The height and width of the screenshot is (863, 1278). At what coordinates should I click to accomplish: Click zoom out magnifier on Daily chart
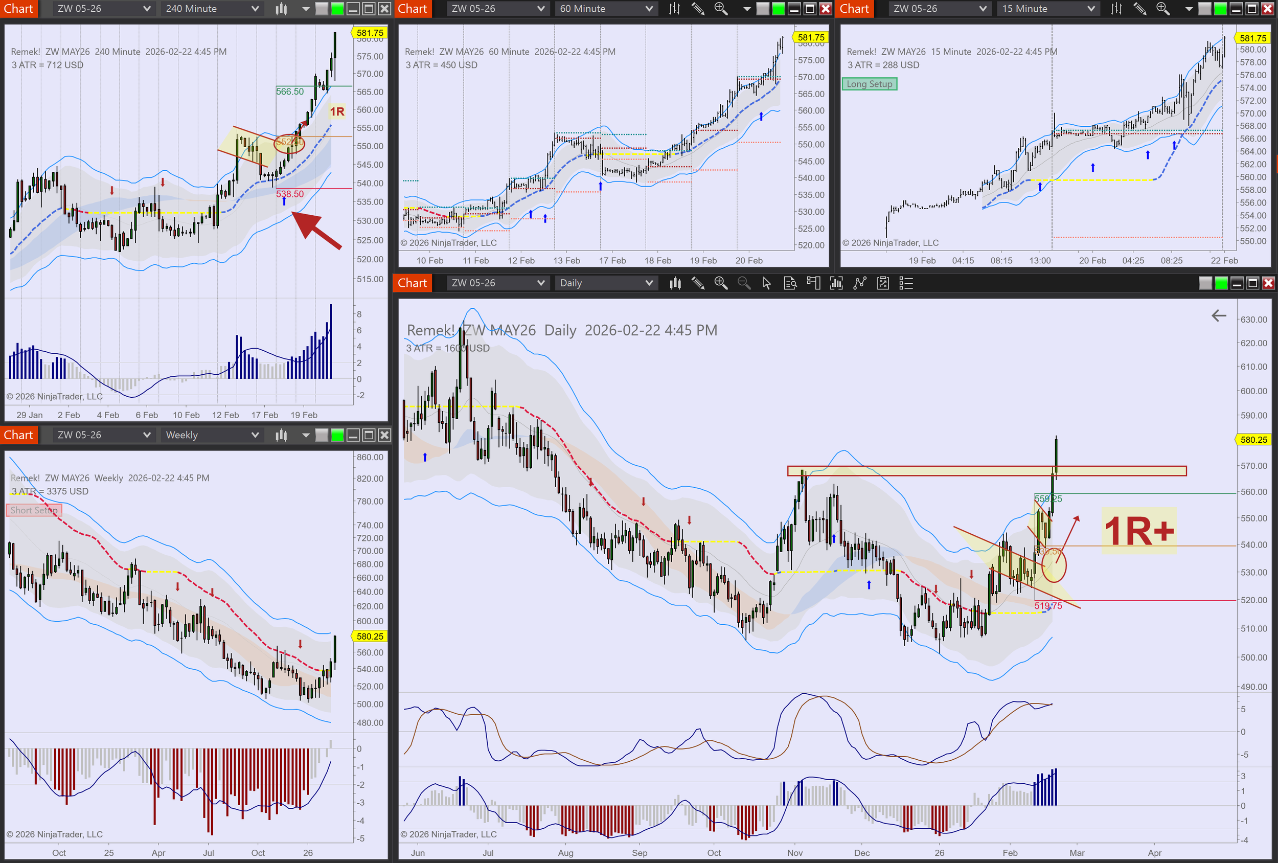pyautogui.click(x=743, y=283)
